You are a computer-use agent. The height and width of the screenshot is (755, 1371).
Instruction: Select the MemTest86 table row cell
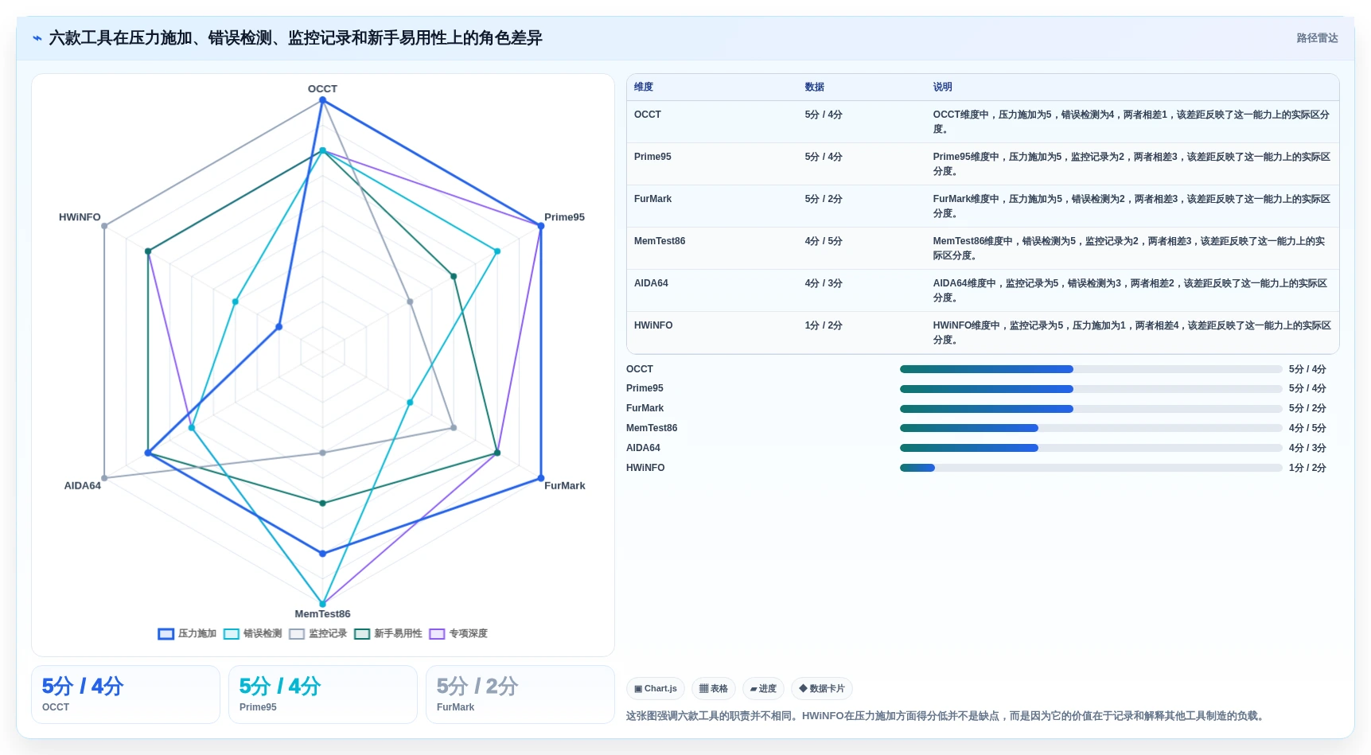click(x=660, y=241)
